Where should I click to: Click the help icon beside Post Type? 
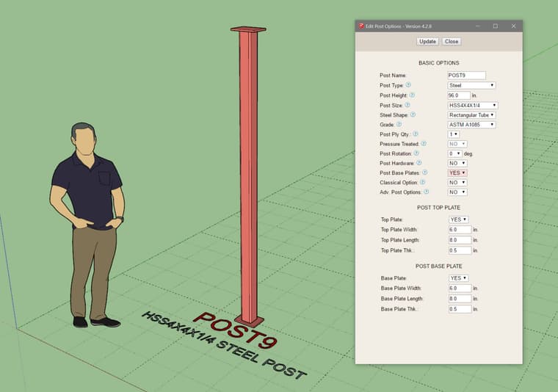click(408, 85)
